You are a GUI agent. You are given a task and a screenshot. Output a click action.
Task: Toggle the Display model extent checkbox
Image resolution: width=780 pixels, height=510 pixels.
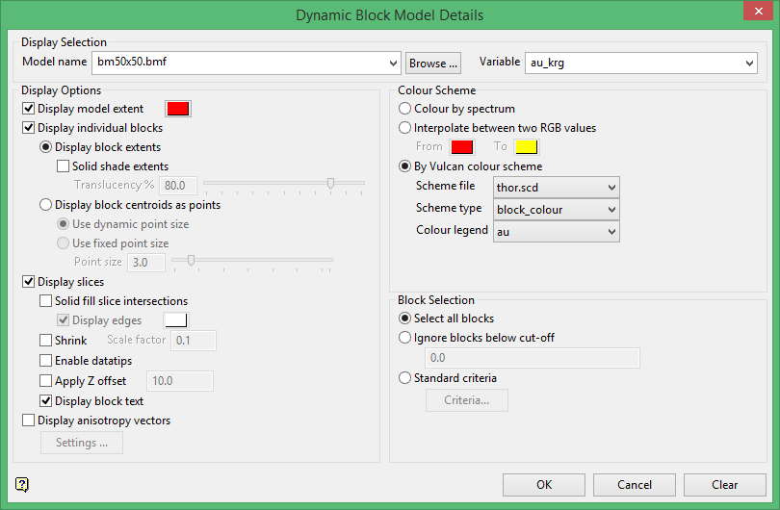pyautogui.click(x=29, y=109)
